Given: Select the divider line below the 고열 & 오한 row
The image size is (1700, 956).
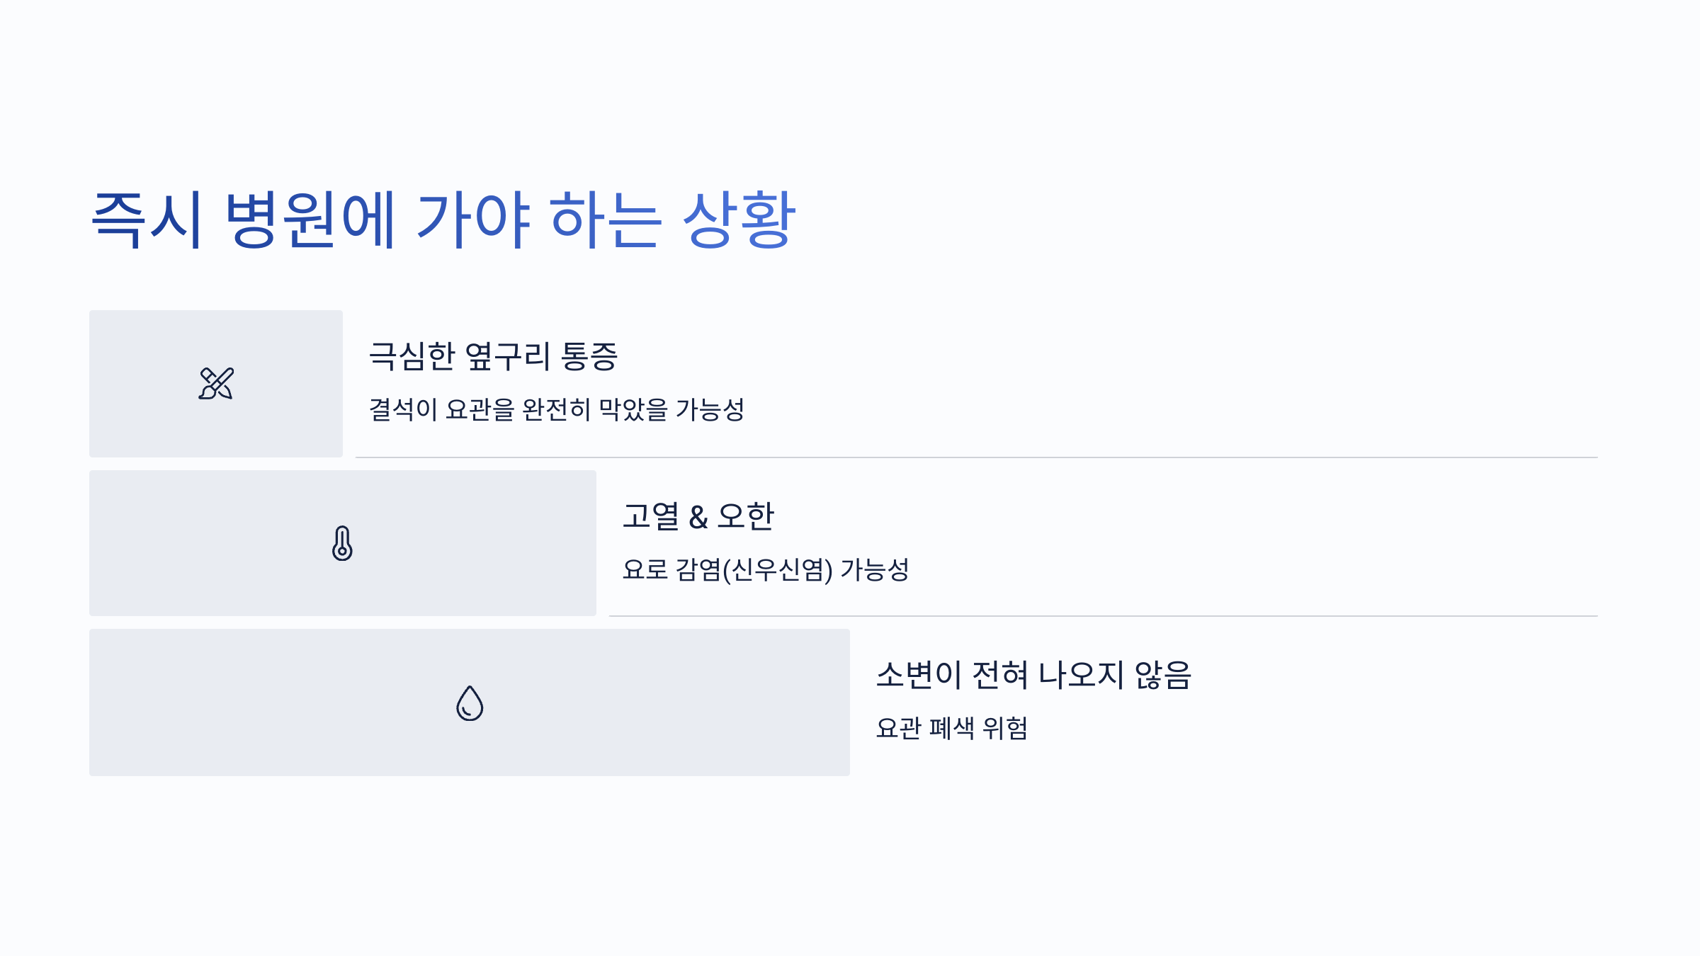Looking at the screenshot, I should click(x=1103, y=616).
